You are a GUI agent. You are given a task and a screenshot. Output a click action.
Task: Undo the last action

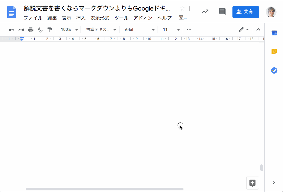(x=12, y=30)
